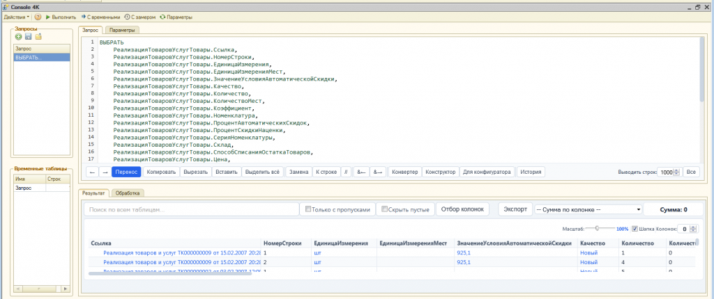Click the Конструктор button
The width and height of the screenshot is (714, 299).
tap(441, 172)
